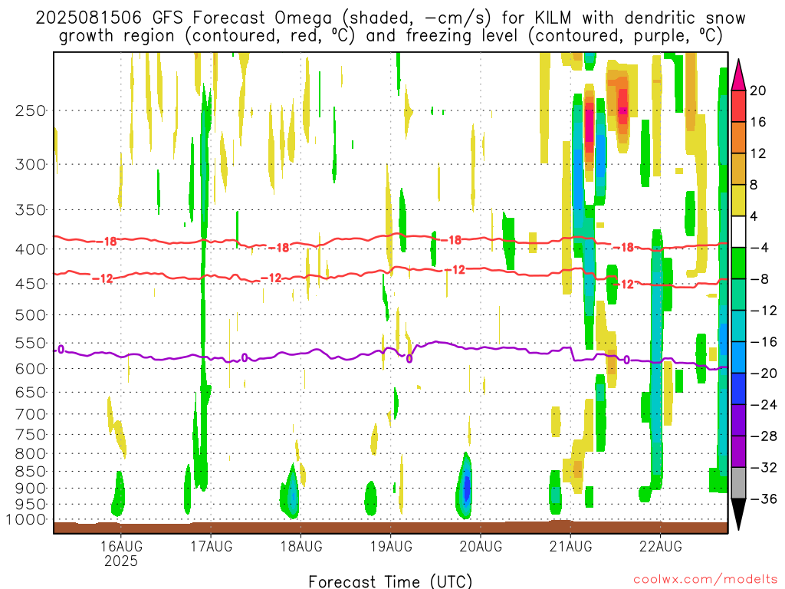Click the magenta top arrow of colorbar
Image resolution: width=785 pixels, height=589 pixels.
(x=738, y=75)
